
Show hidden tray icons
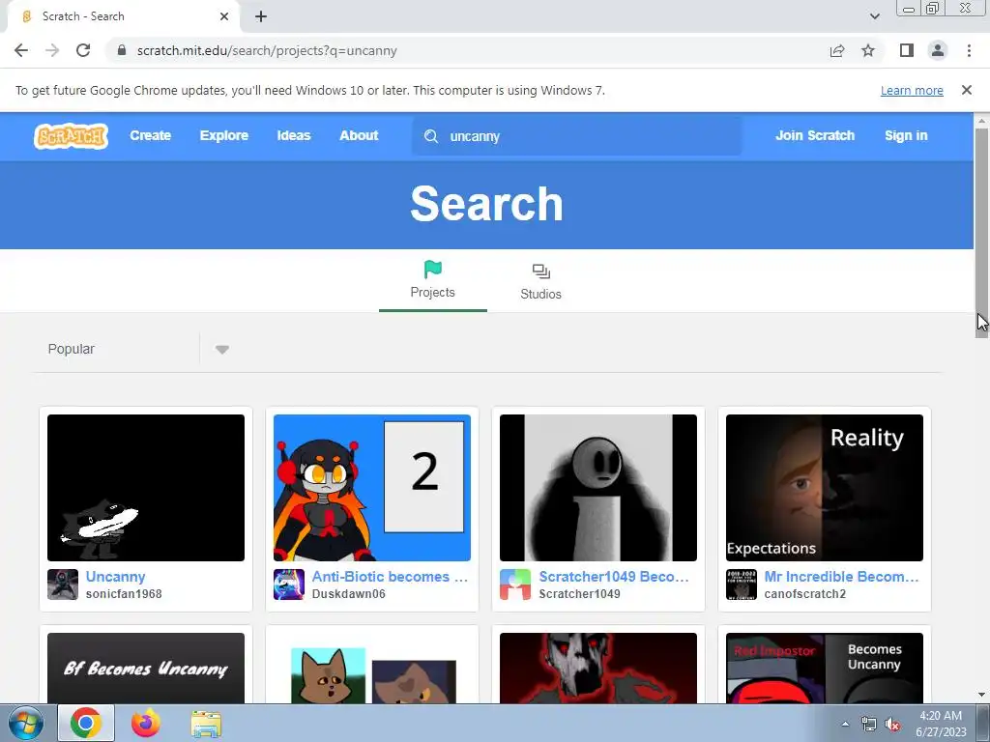(x=845, y=724)
